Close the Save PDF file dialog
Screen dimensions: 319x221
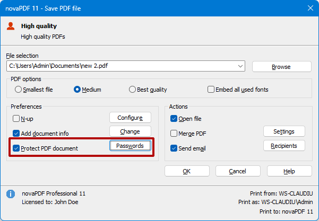pos(310,7)
